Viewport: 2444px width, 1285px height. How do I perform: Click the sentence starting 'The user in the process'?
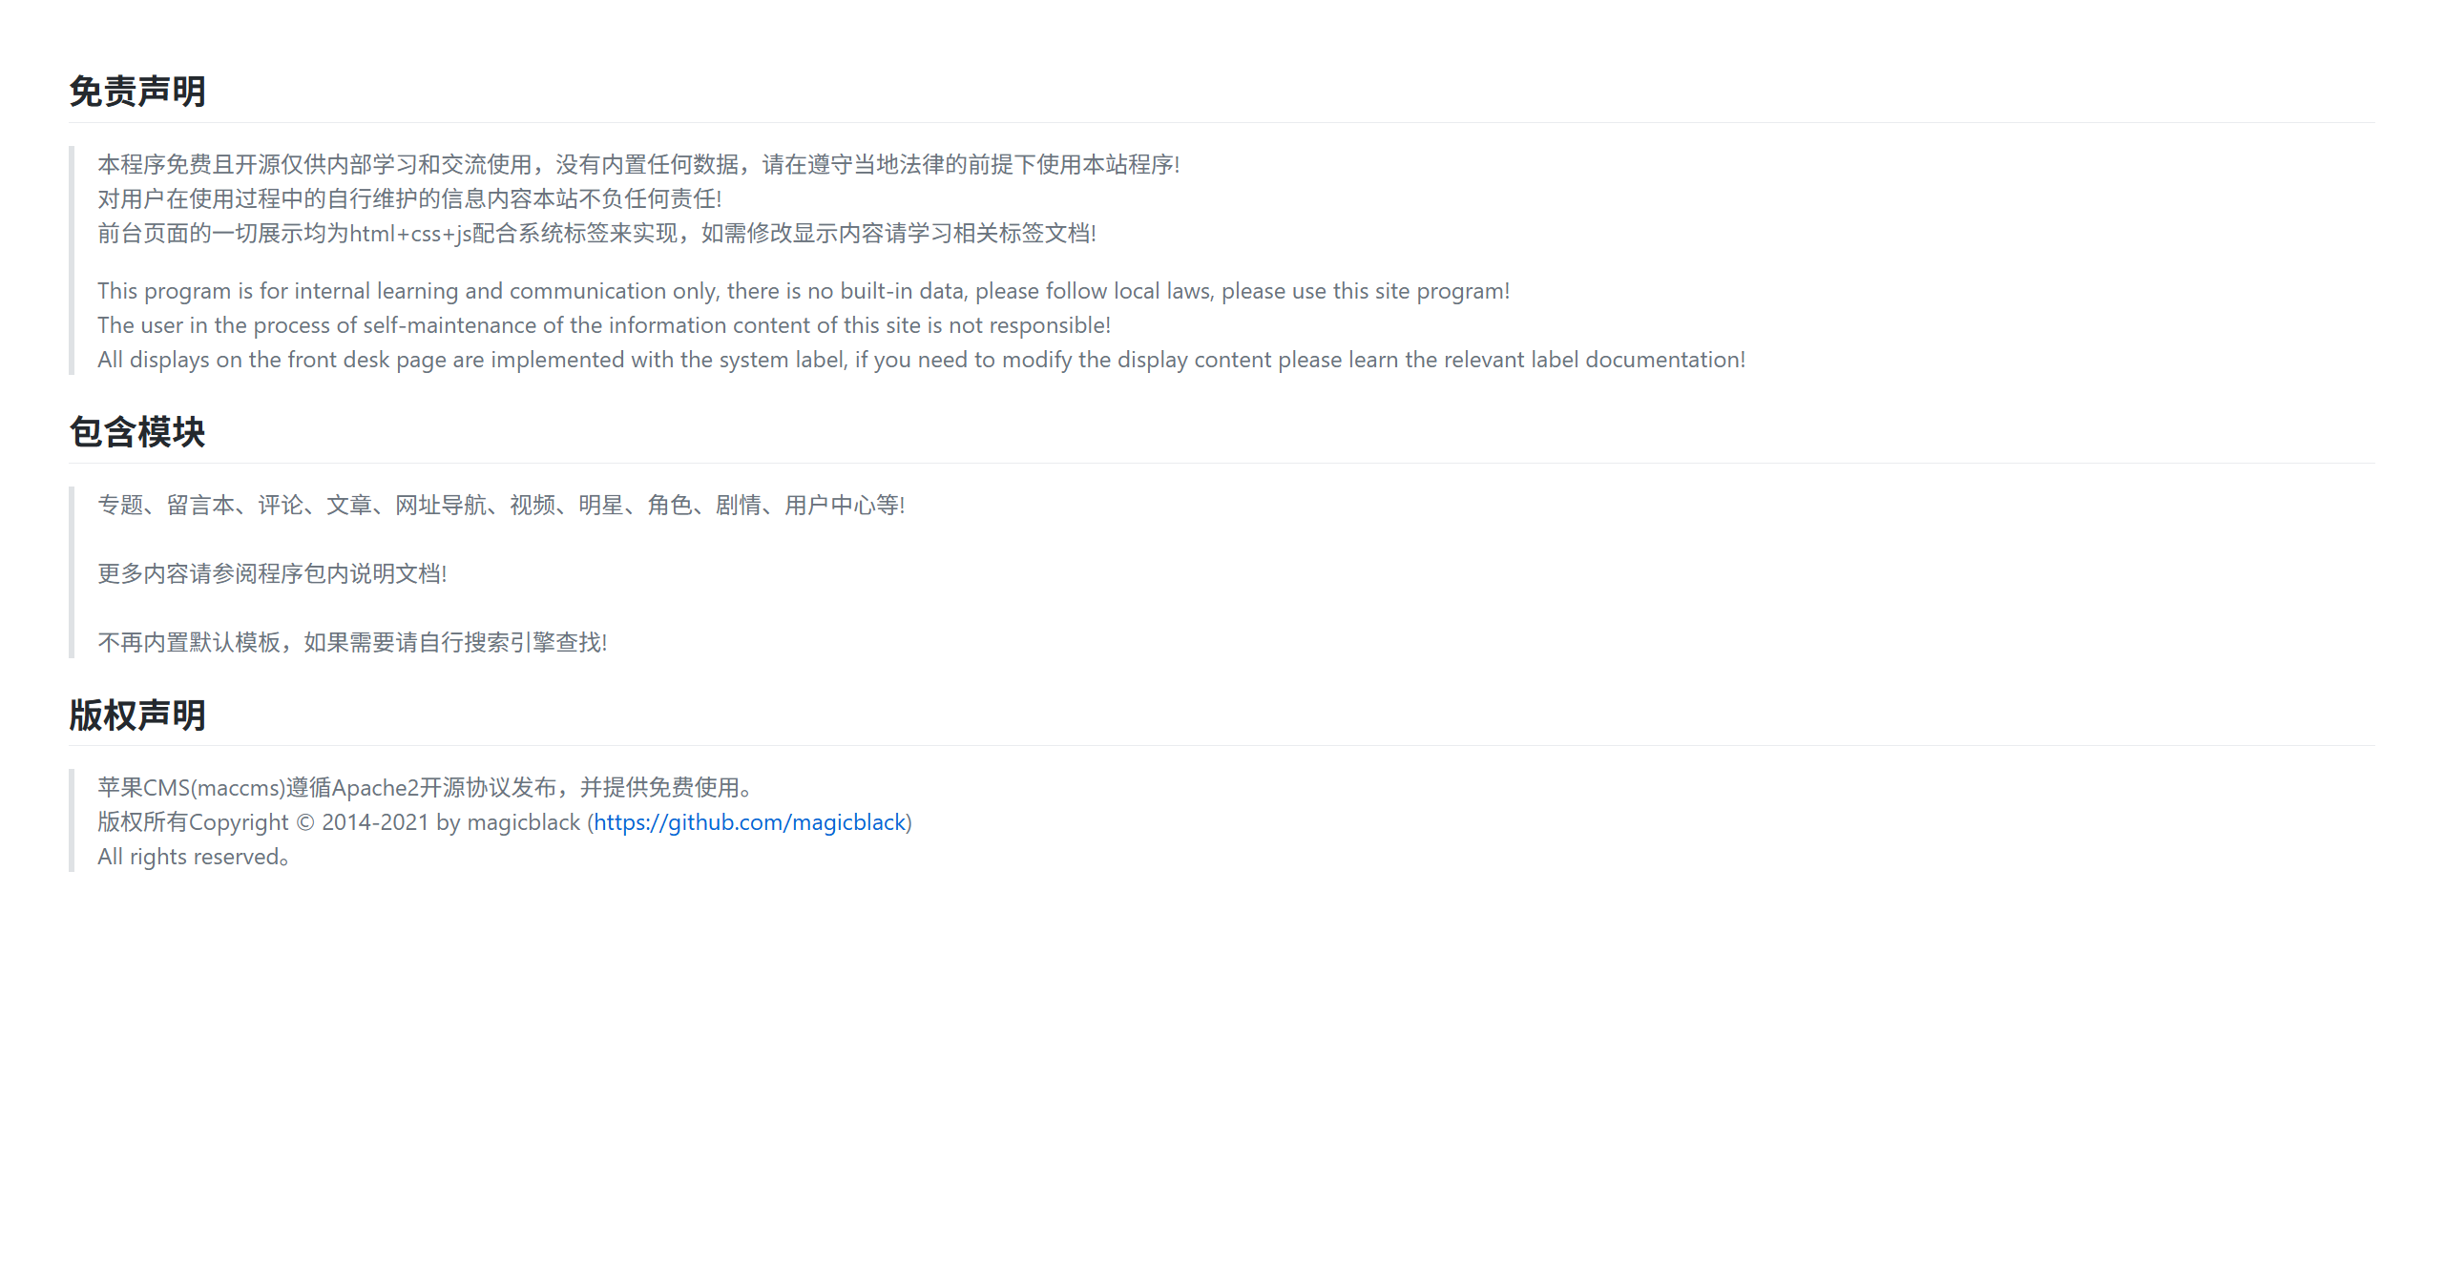coord(603,325)
